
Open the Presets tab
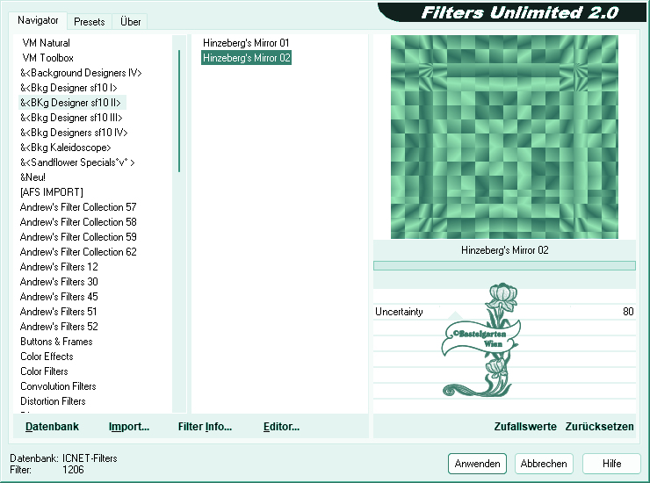[x=89, y=22]
